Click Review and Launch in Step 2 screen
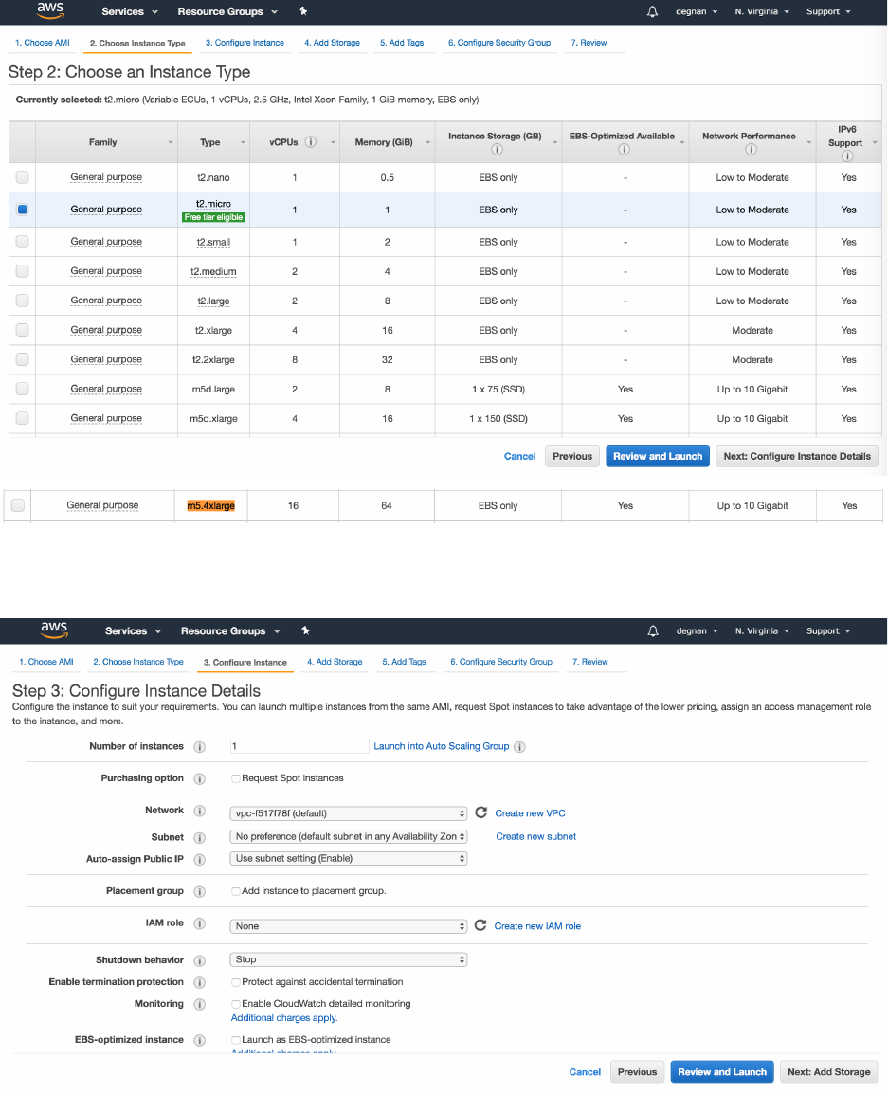The width and height of the screenshot is (888, 1095). (658, 456)
